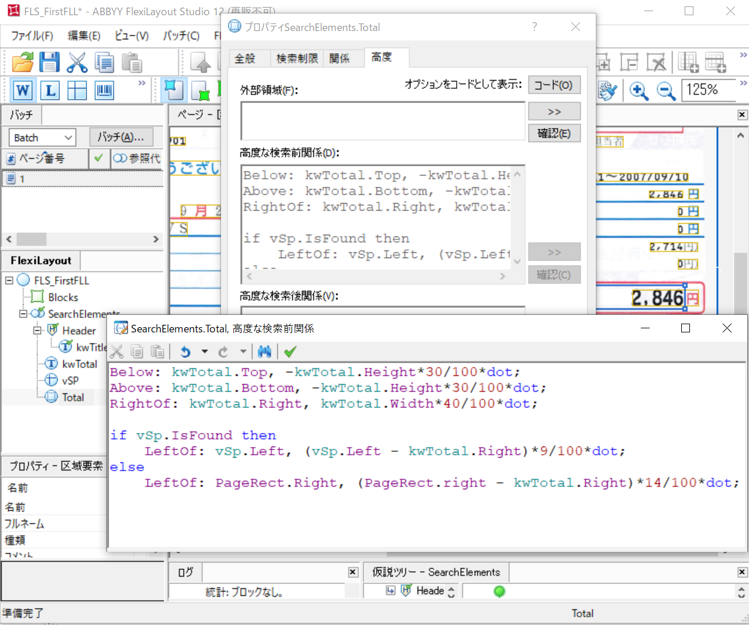Click the cut rectangle from block icon
Screen dimensions: 749x625
click(629, 62)
